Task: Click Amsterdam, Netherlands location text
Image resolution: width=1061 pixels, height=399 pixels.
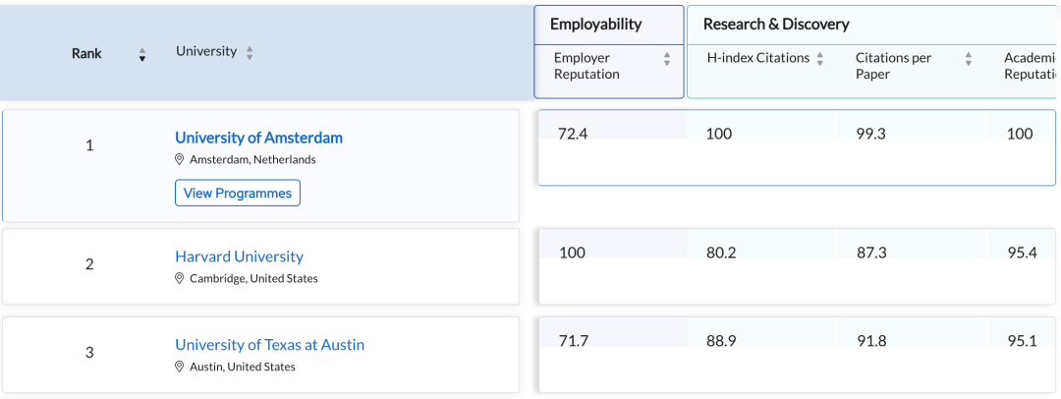Action: tap(252, 160)
